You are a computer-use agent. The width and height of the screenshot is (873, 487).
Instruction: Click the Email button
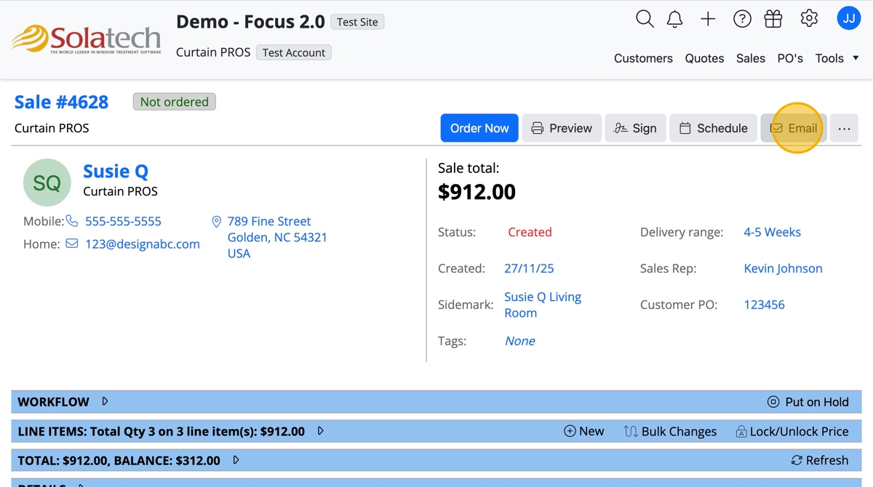pyautogui.click(x=794, y=128)
